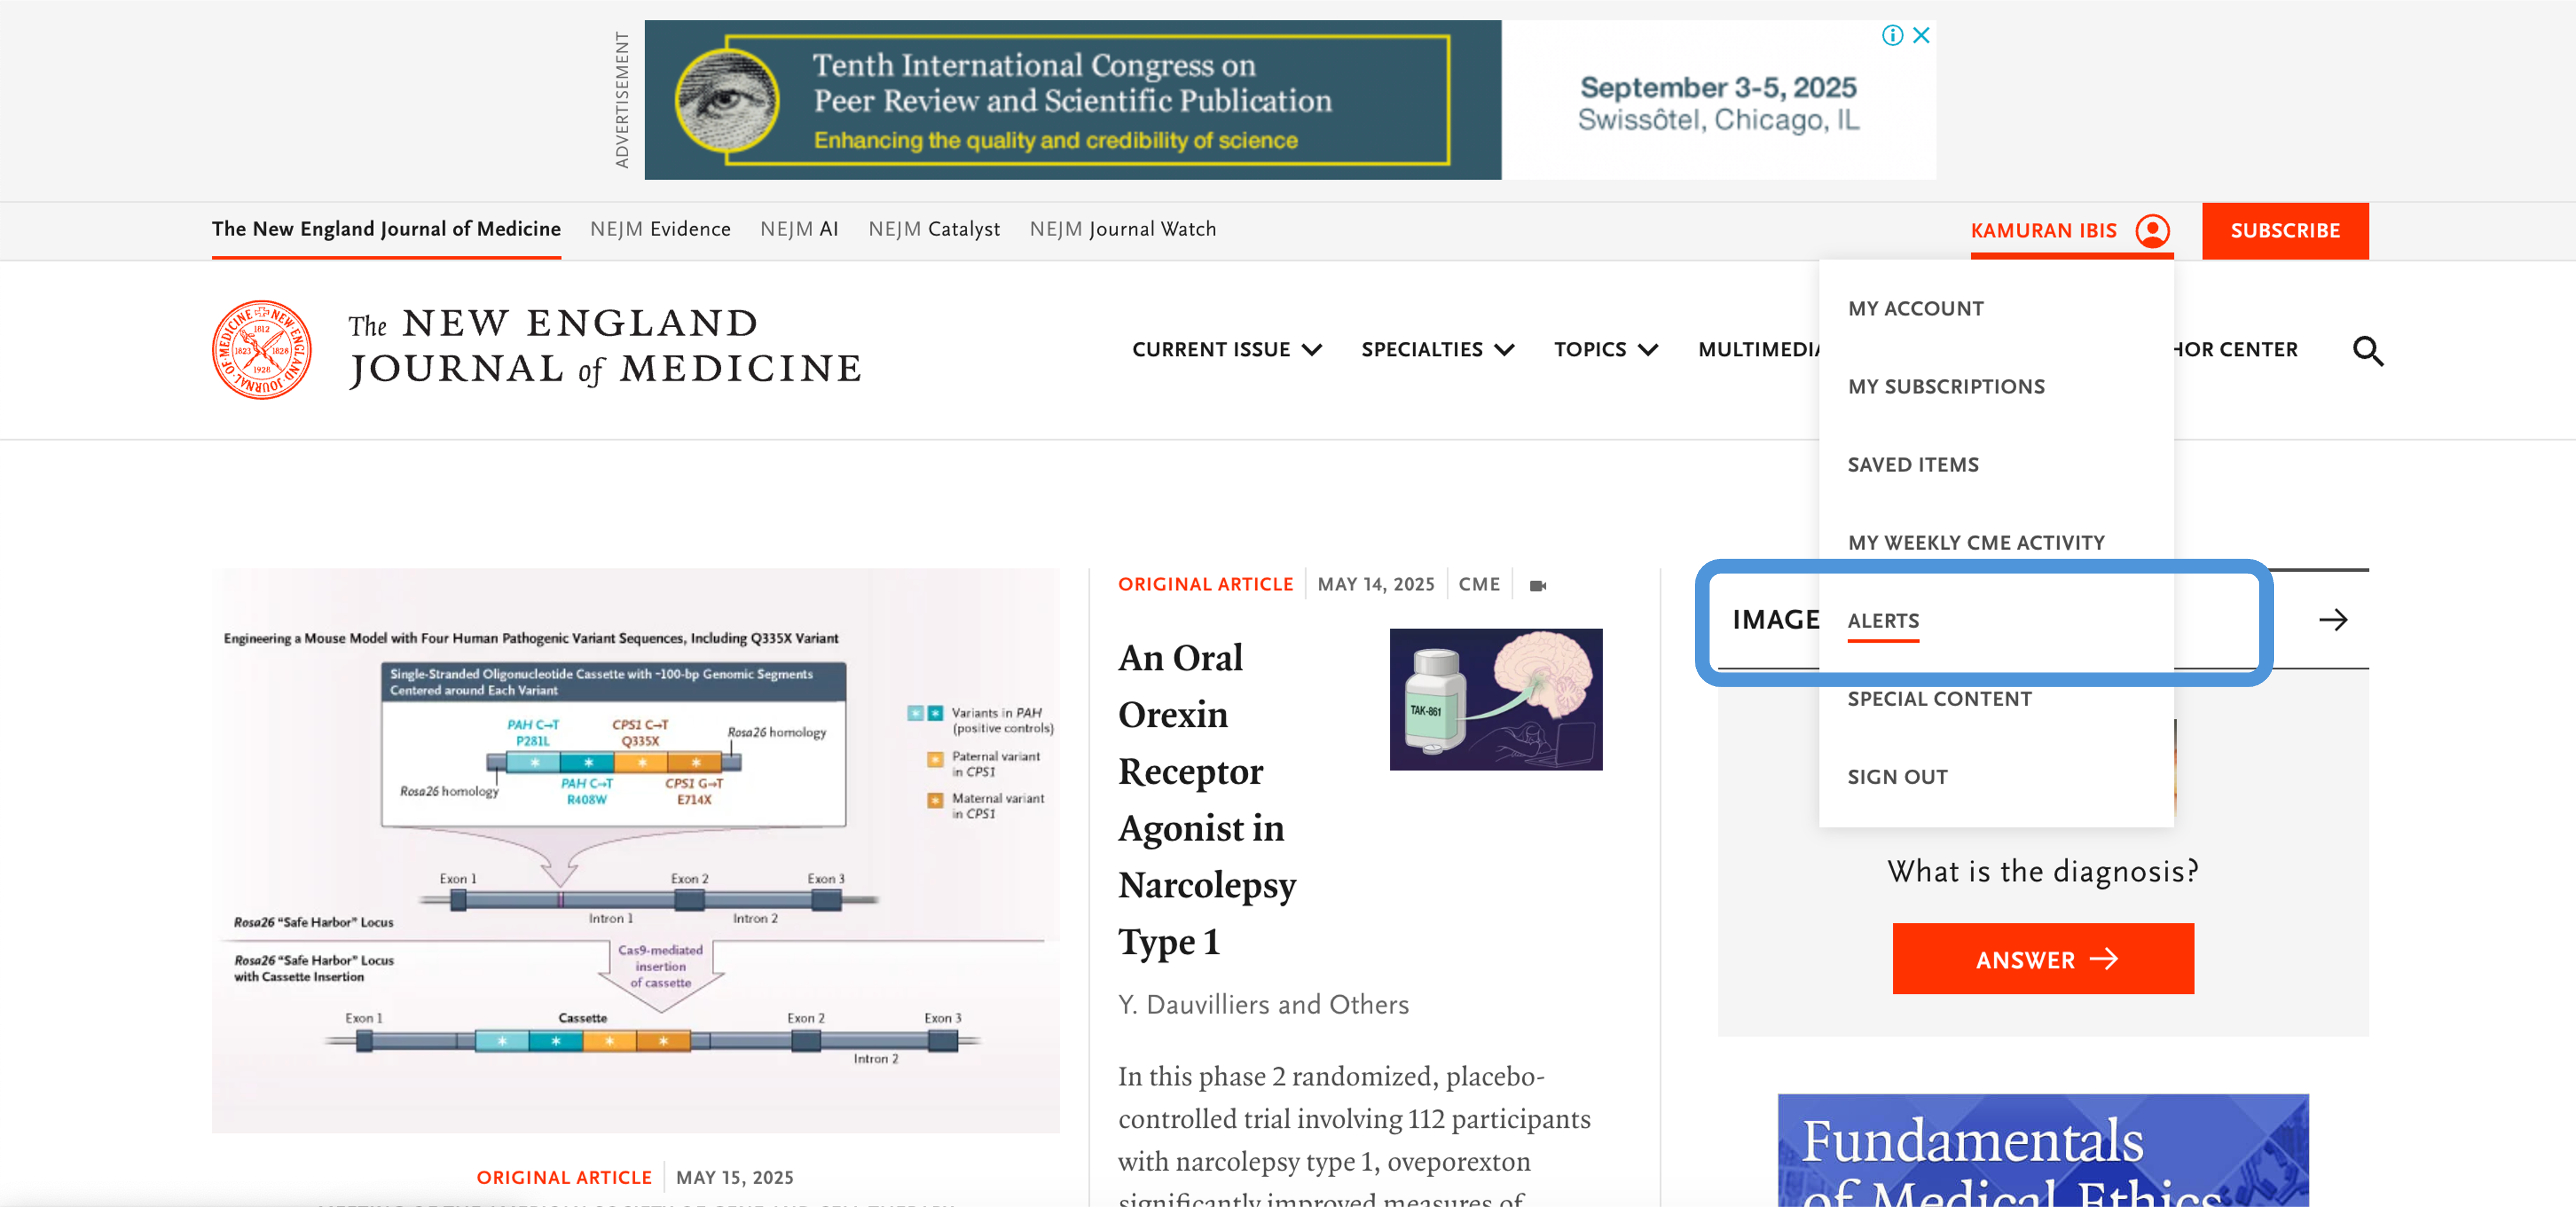Select My Subscriptions from user menu
Viewport: 2576px width, 1207px height.
[1946, 387]
